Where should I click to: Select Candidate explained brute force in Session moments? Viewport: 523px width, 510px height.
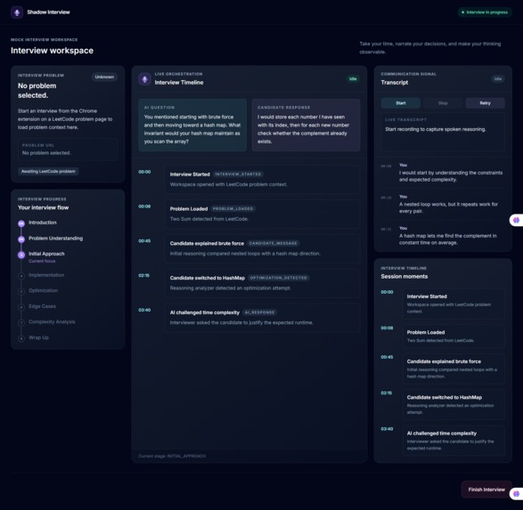click(x=454, y=368)
